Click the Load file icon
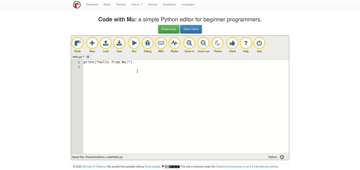360x170 pixels. [105, 43]
